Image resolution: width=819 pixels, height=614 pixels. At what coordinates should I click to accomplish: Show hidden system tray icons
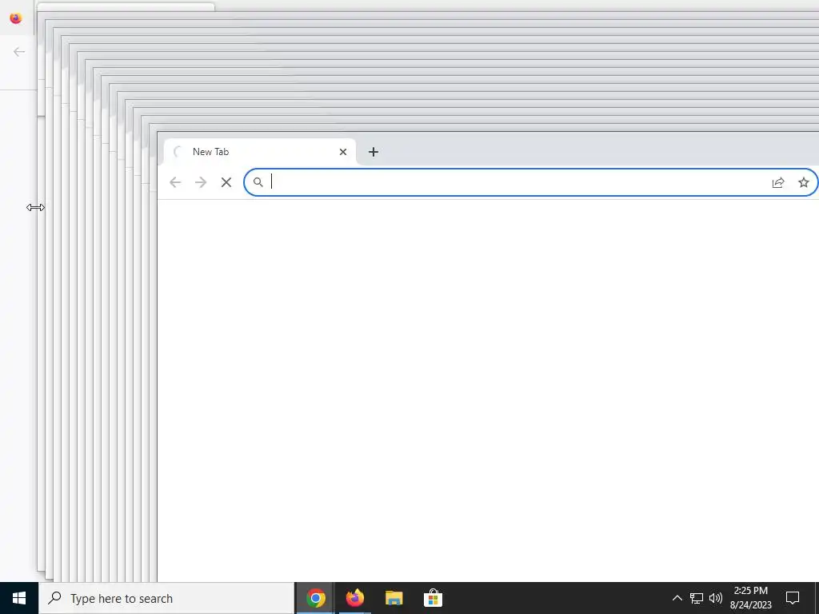(x=677, y=598)
